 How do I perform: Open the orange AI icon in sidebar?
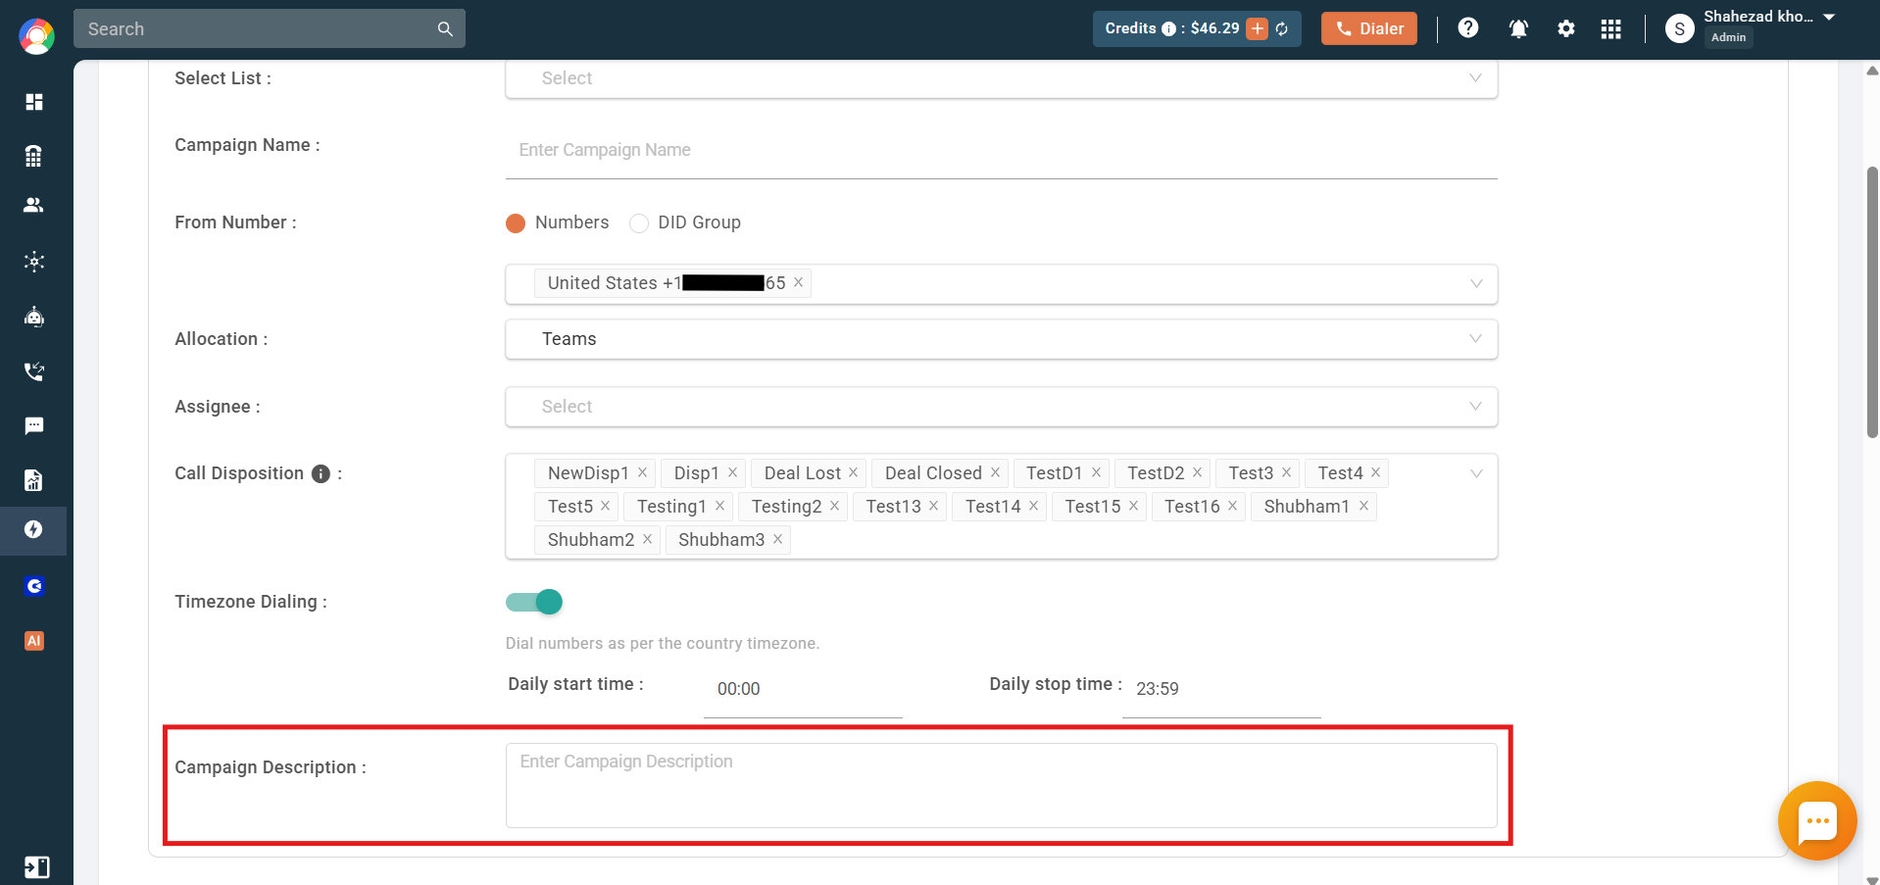34,641
